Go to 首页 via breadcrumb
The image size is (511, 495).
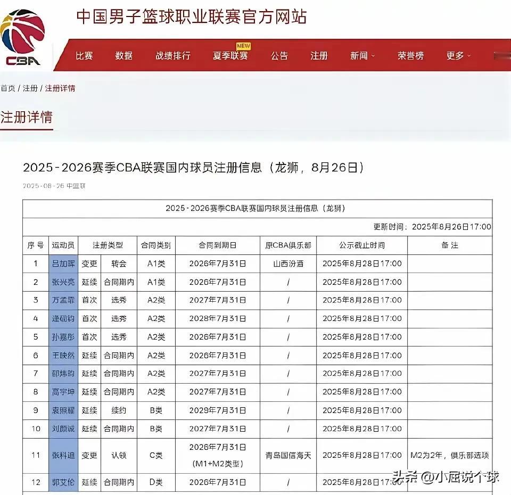8,88
